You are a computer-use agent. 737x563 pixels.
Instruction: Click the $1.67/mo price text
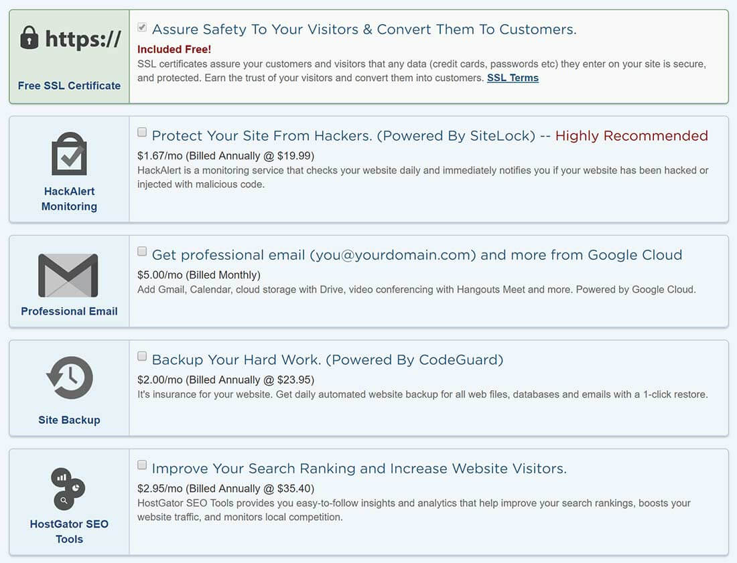(226, 156)
